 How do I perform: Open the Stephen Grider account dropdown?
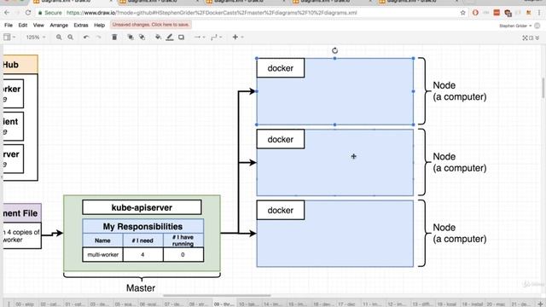pyautogui.click(x=515, y=26)
